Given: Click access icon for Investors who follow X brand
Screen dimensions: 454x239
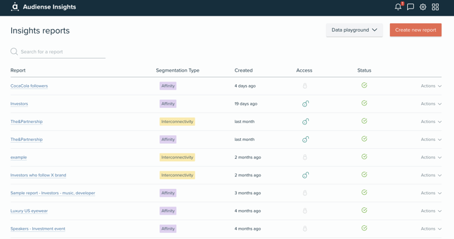Looking at the screenshot, I should pyautogui.click(x=306, y=175).
